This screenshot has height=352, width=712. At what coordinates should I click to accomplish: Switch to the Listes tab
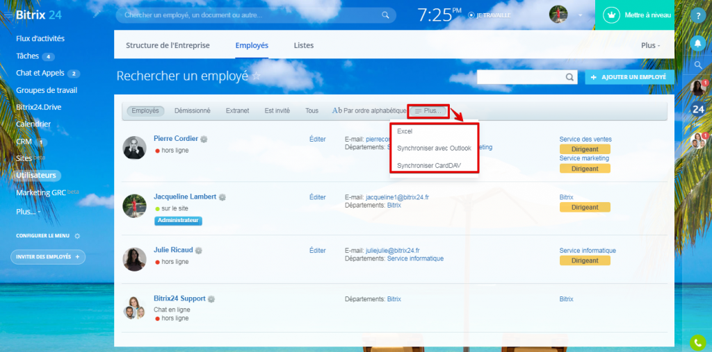point(304,45)
